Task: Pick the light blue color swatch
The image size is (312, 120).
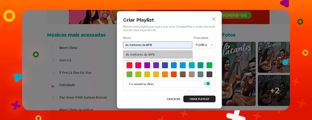Action: [x=183, y=65]
